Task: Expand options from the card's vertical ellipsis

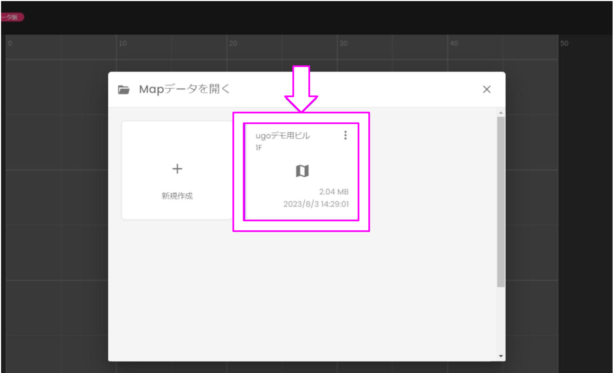Action: [x=345, y=135]
